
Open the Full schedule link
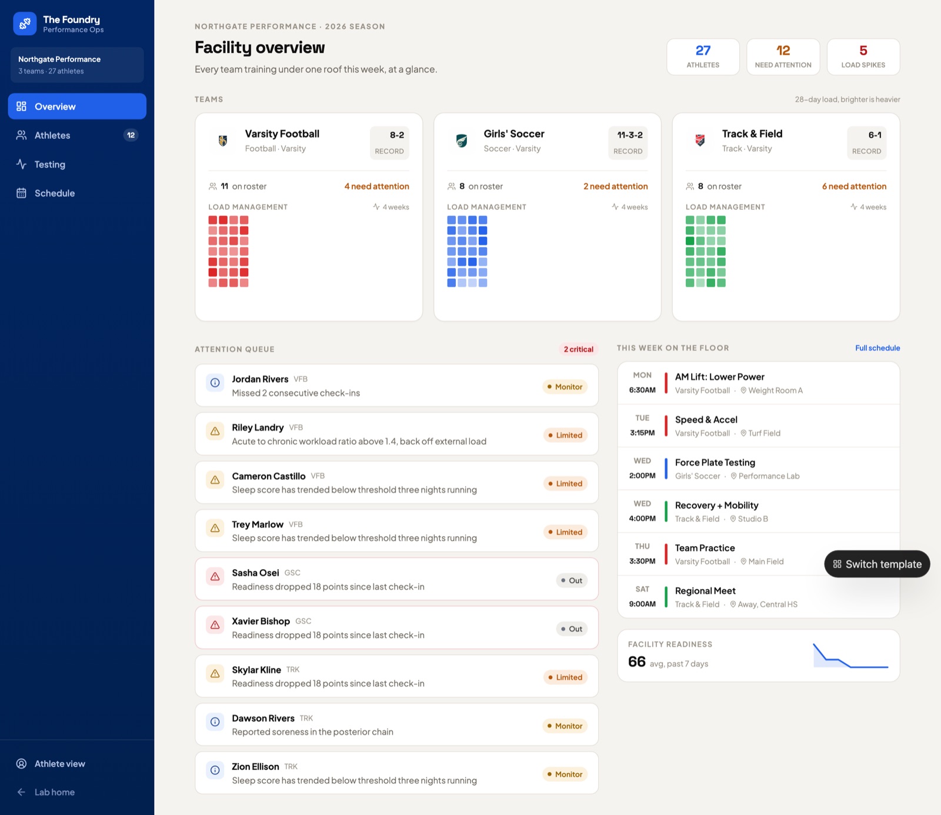(x=877, y=348)
